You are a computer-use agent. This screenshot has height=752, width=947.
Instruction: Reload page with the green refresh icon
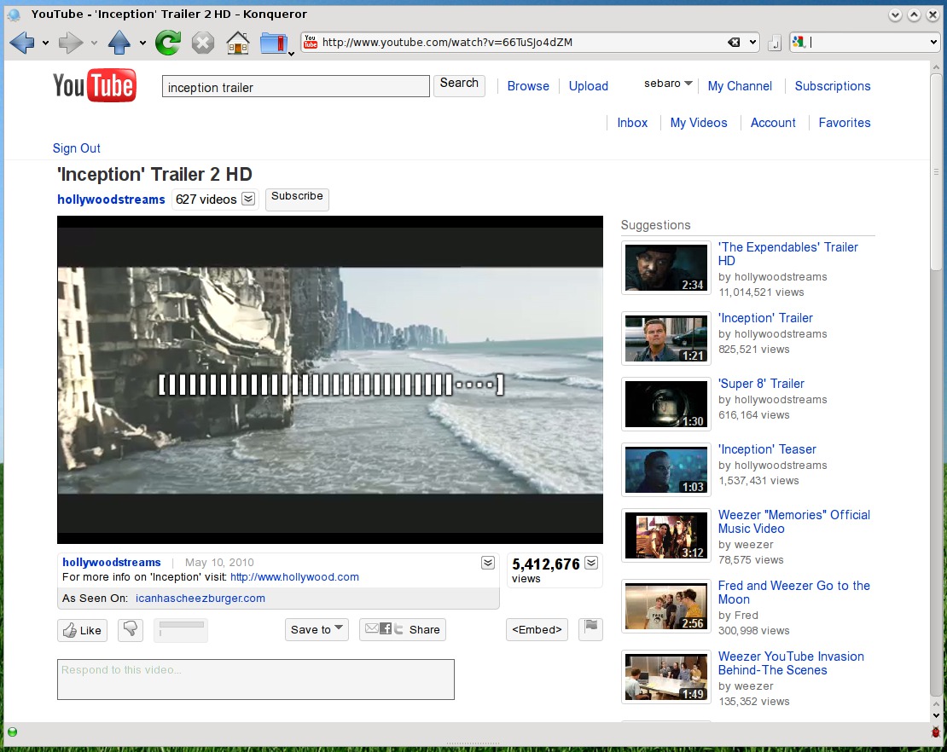click(167, 43)
